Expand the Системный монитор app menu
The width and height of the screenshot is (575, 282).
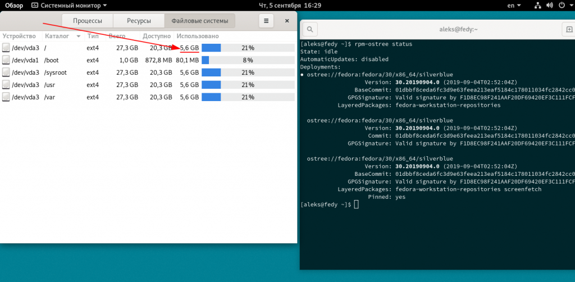pyautogui.click(x=69, y=6)
